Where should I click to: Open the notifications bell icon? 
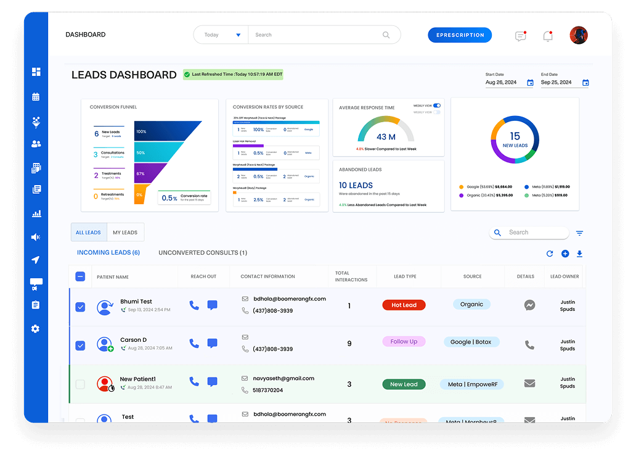coord(548,36)
